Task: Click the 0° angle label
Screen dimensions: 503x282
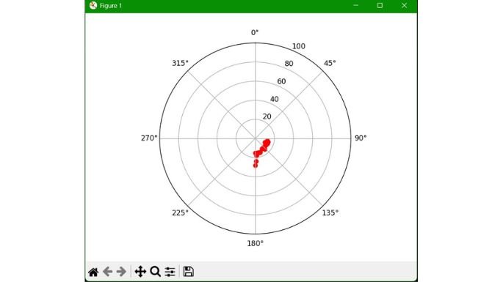Action: (255, 33)
